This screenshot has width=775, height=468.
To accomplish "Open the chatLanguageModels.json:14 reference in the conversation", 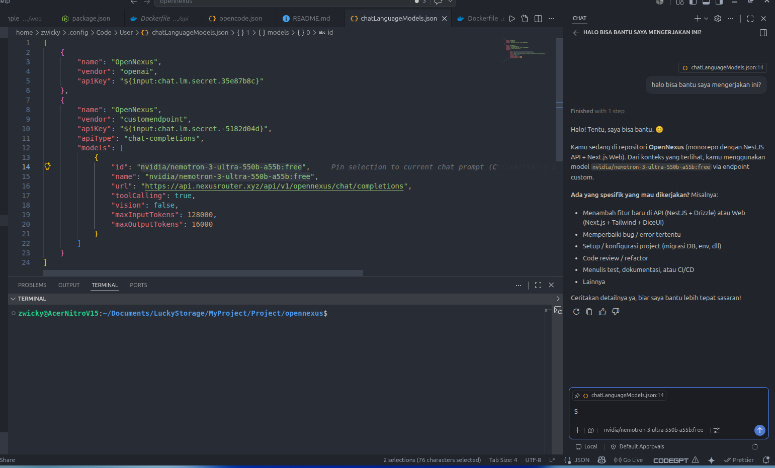I will (722, 68).
